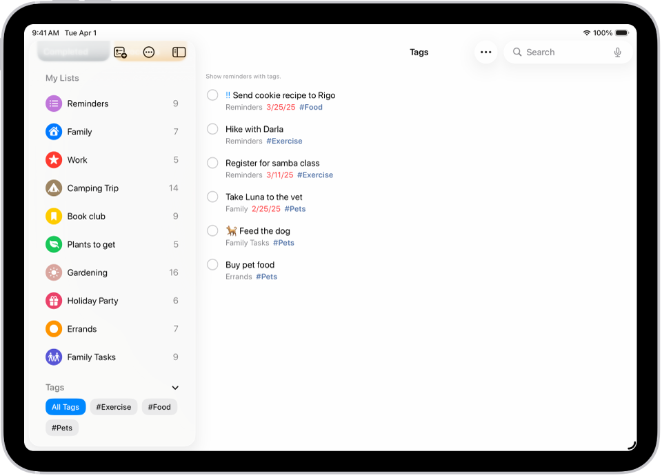Image resolution: width=662 pixels, height=476 pixels.
Task: Select the Holiday Party gift icon
Action: [x=53, y=301]
